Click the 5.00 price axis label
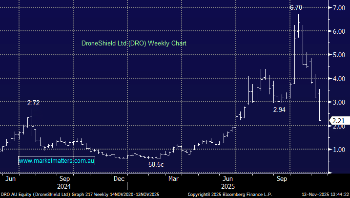The width and height of the screenshot is (350, 198). tap(339, 55)
